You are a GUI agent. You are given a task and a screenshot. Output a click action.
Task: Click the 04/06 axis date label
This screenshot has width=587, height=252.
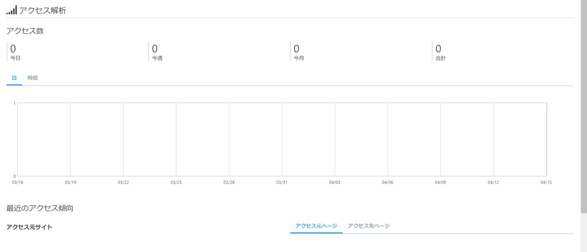[x=388, y=183]
